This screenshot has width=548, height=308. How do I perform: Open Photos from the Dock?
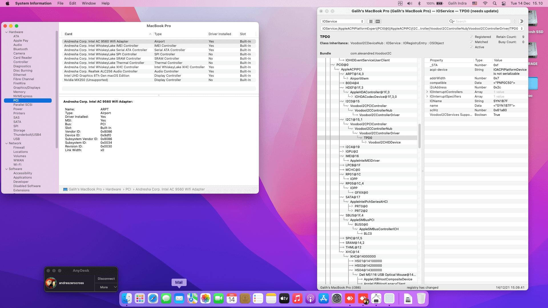[206, 299]
